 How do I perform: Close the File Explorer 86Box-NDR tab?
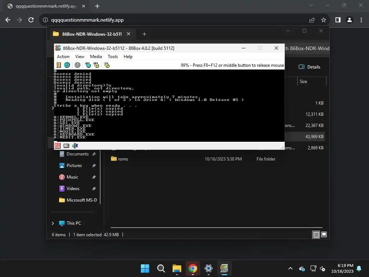tap(129, 34)
